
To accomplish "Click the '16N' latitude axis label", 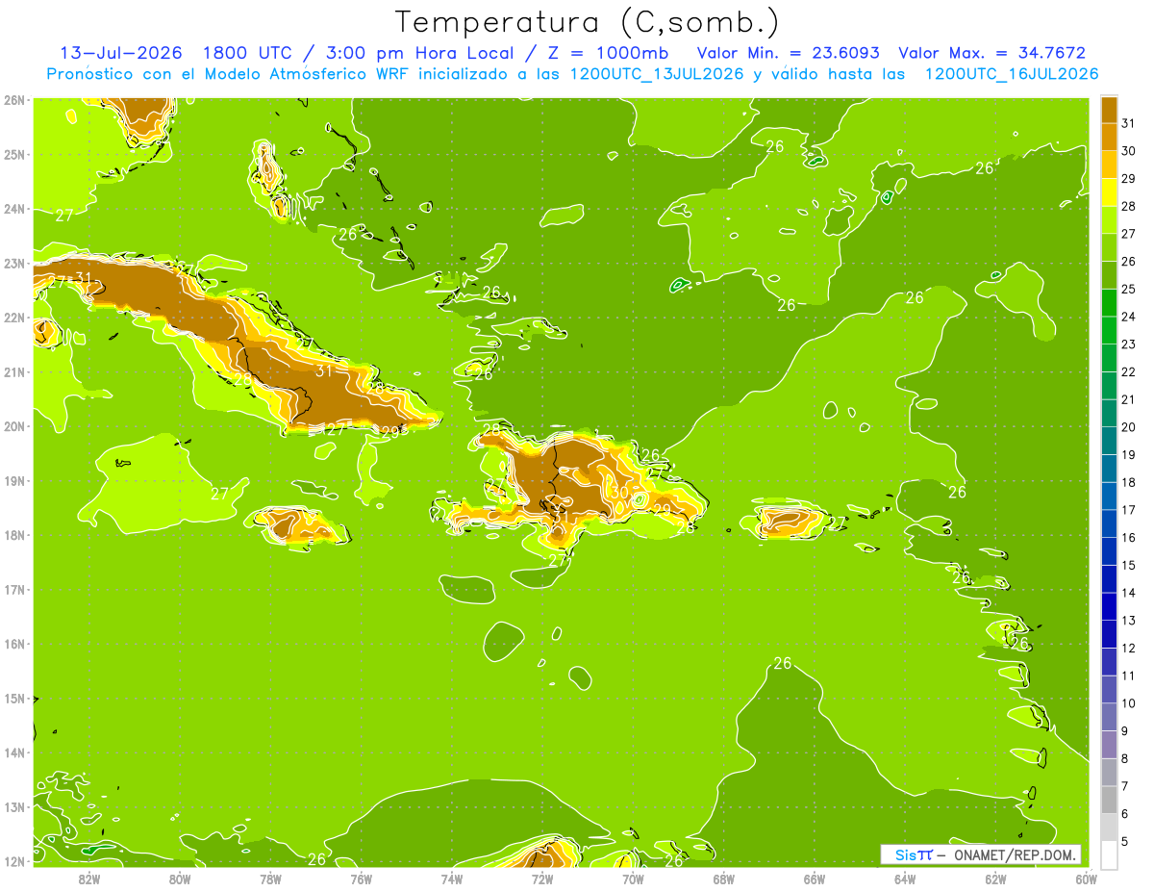I will click(x=14, y=644).
